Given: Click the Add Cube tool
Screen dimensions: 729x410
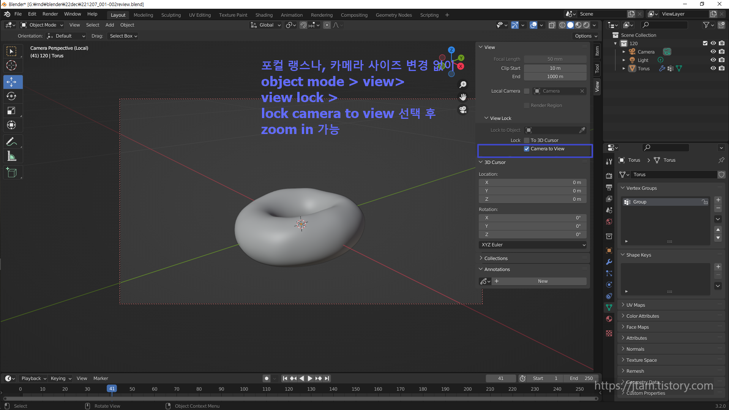Looking at the screenshot, I should [11, 173].
